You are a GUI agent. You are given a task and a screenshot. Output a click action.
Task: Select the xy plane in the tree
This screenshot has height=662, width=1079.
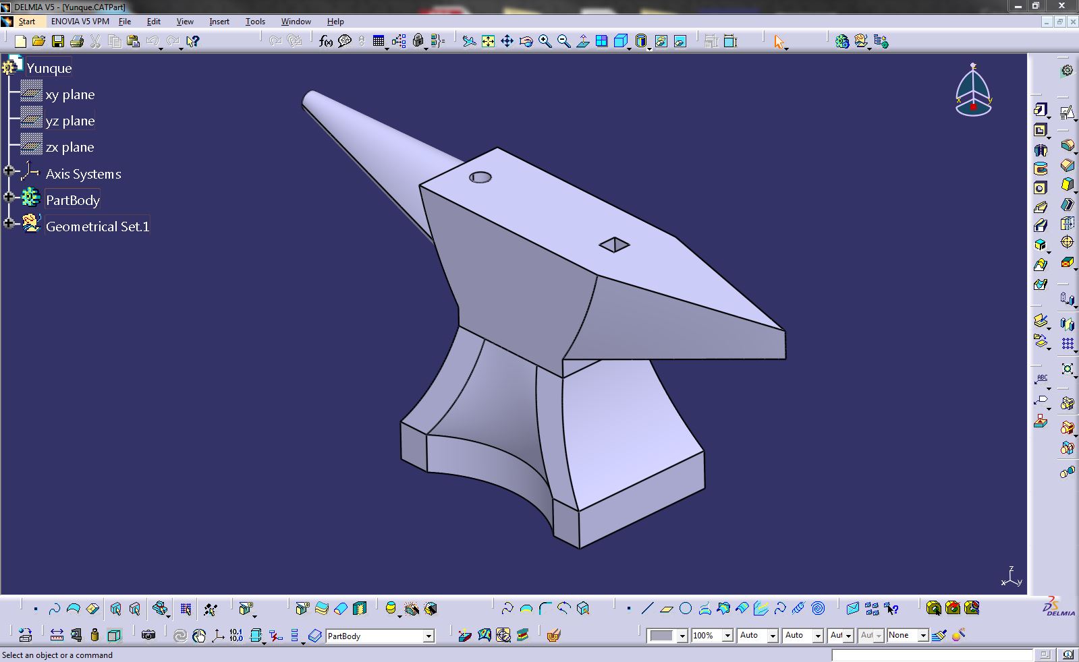(70, 94)
